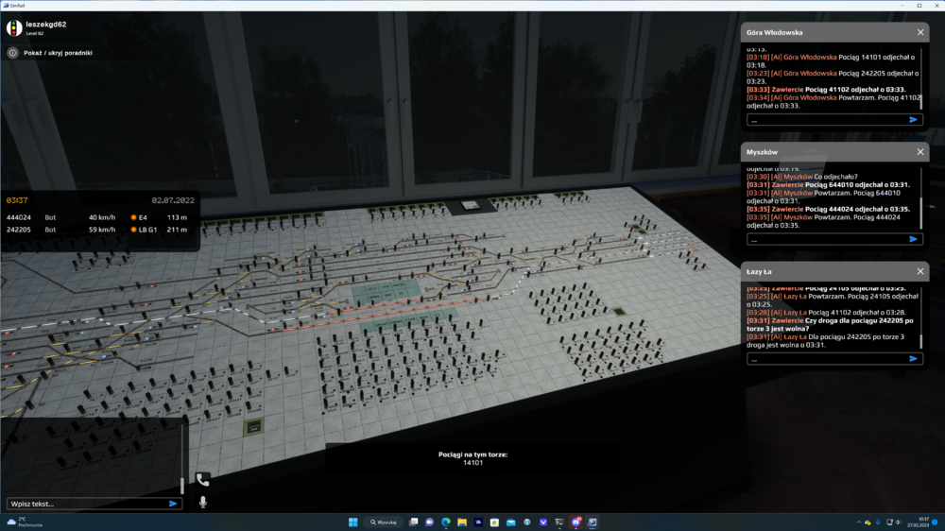Viewport: 945px width, 531px height.
Task: Click the Pociągi na tym torze 14101 tooltip
Action: [473, 458]
